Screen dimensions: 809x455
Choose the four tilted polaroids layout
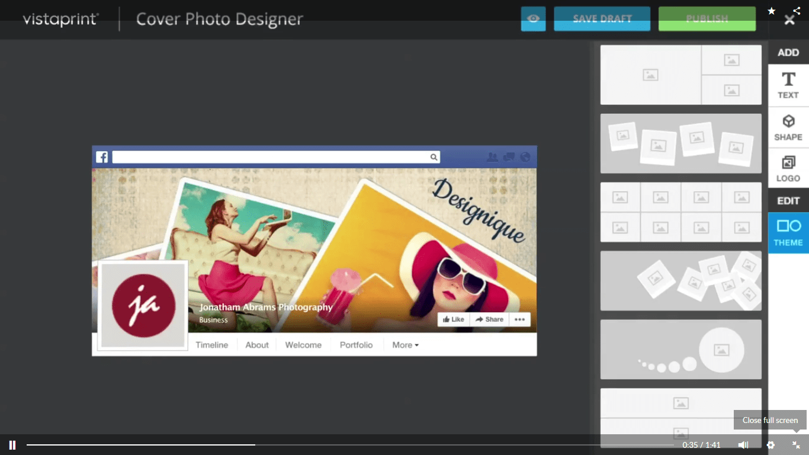point(681,143)
